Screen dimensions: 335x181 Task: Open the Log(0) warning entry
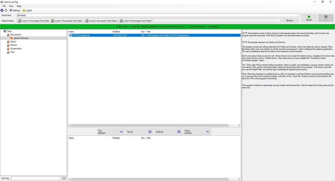pyautogui.click(x=27, y=10)
